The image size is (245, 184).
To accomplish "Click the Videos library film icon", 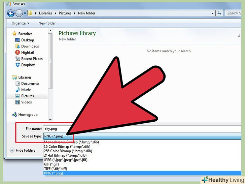I will pyautogui.click(x=17, y=102).
